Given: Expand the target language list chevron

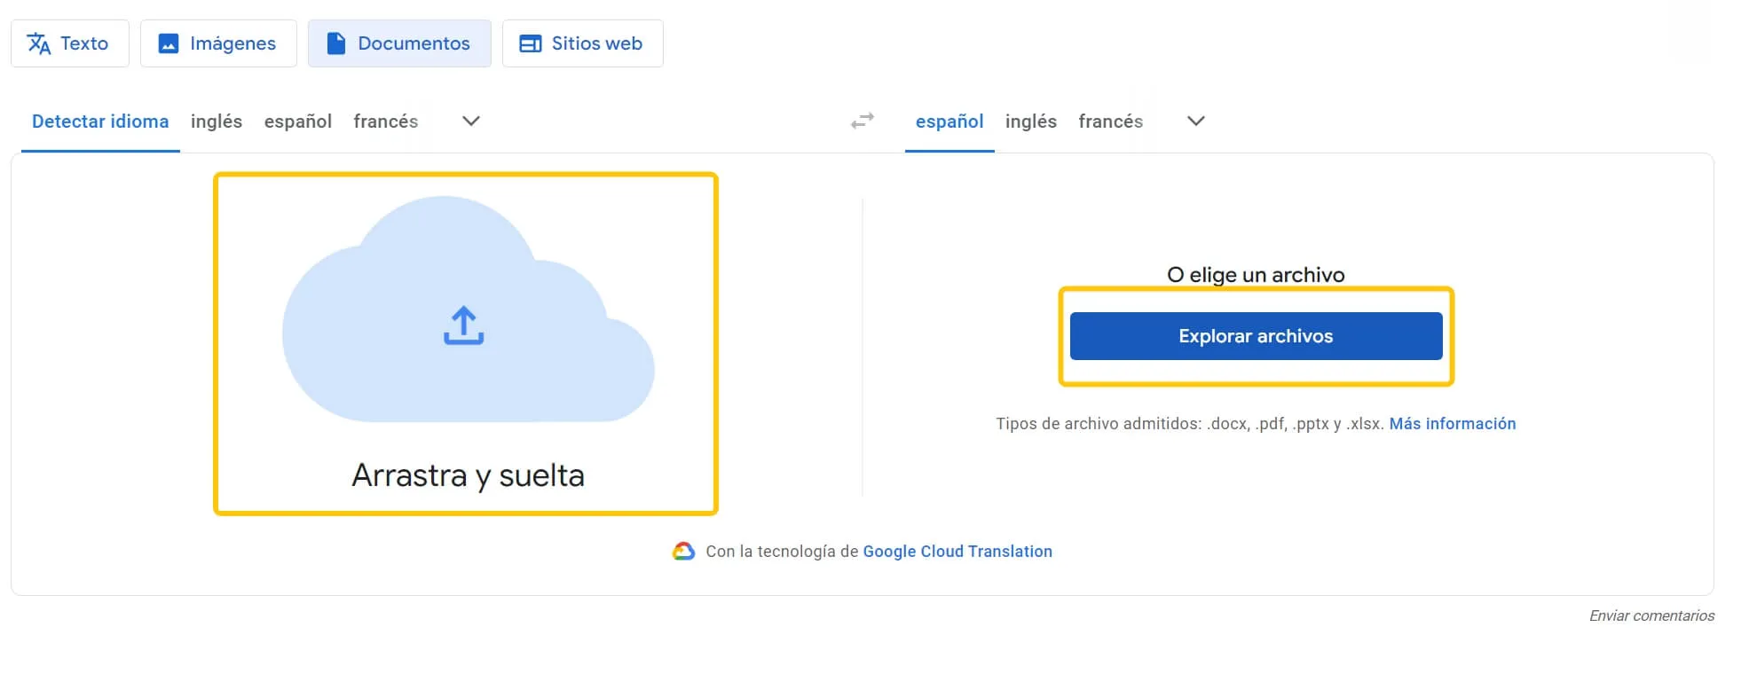Looking at the screenshot, I should pyautogui.click(x=1196, y=122).
